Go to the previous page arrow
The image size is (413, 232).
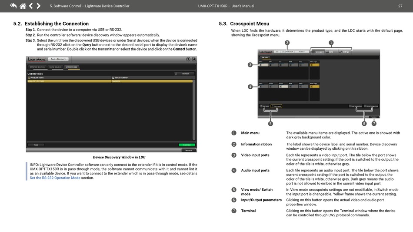(31, 6)
